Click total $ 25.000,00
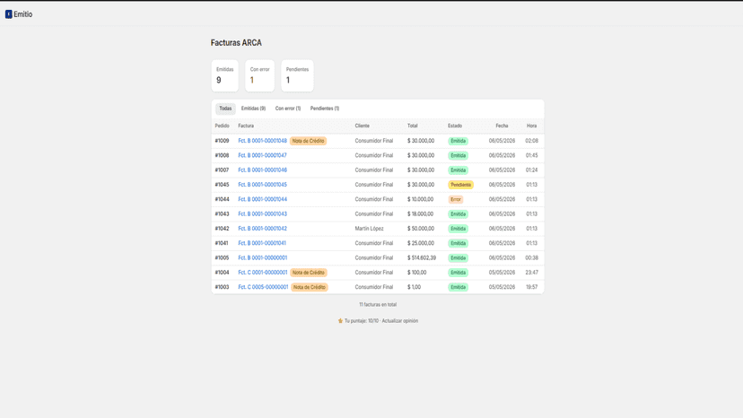 (421, 243)
